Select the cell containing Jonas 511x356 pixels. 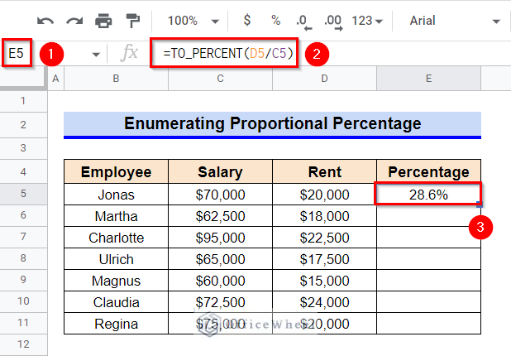tap(116, 195)
